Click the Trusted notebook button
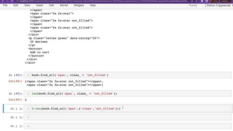Image resolution: width=233 pixels, height=131 pixels. point(193,5)
